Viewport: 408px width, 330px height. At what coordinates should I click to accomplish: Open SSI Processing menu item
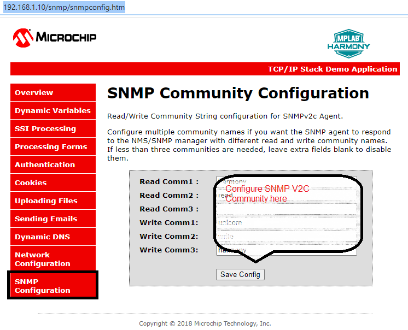pos(53,128)
